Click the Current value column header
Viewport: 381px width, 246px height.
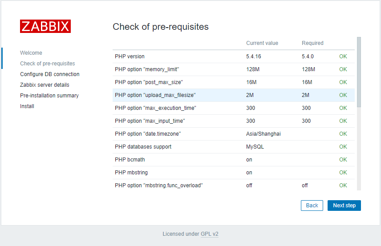(x=262, y=43)
